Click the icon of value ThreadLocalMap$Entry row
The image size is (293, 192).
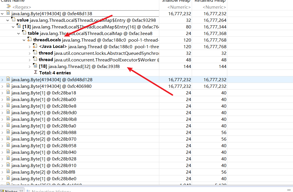[13, 20]
